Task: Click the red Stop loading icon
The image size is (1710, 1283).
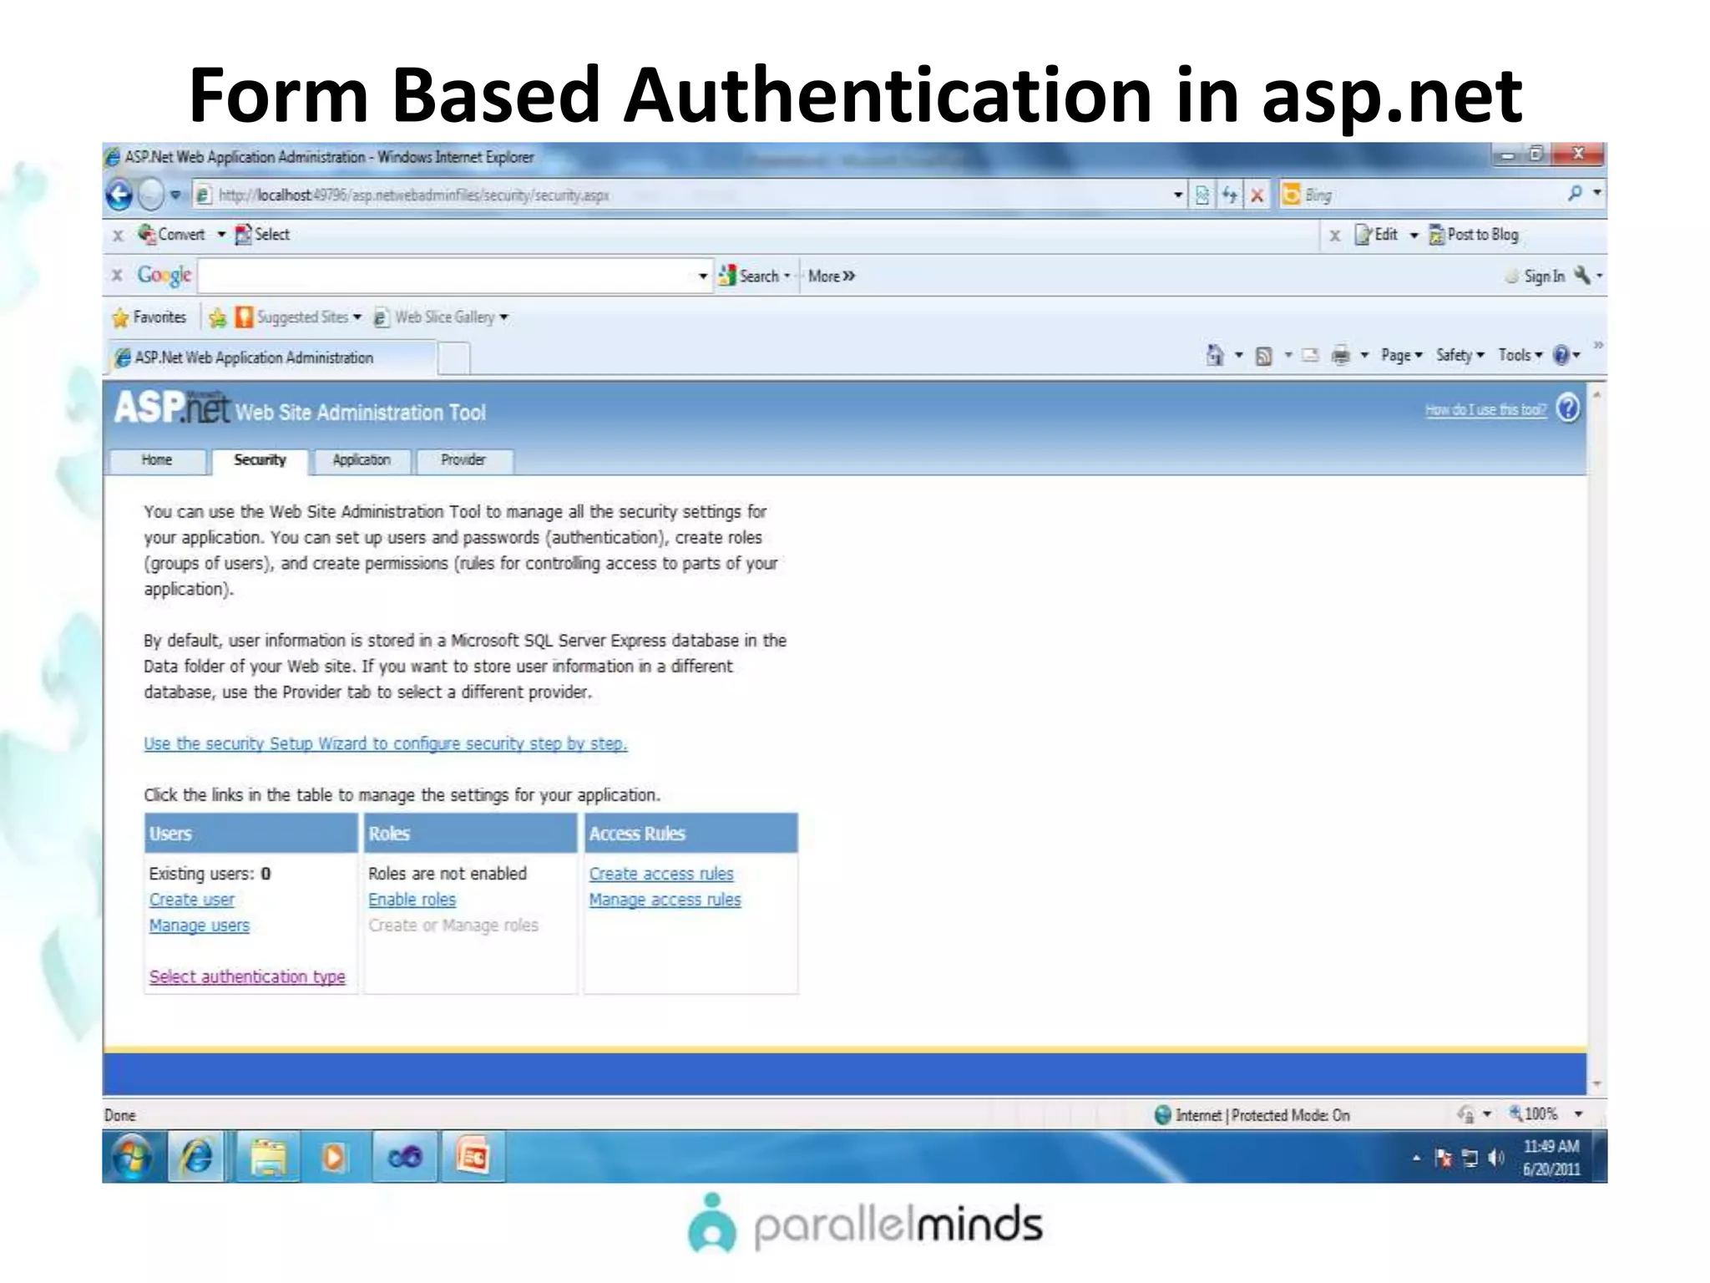Action: click(1257, 195)
